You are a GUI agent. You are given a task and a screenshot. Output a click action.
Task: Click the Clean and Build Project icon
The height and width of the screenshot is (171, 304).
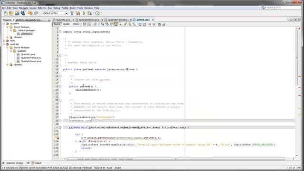78,13
